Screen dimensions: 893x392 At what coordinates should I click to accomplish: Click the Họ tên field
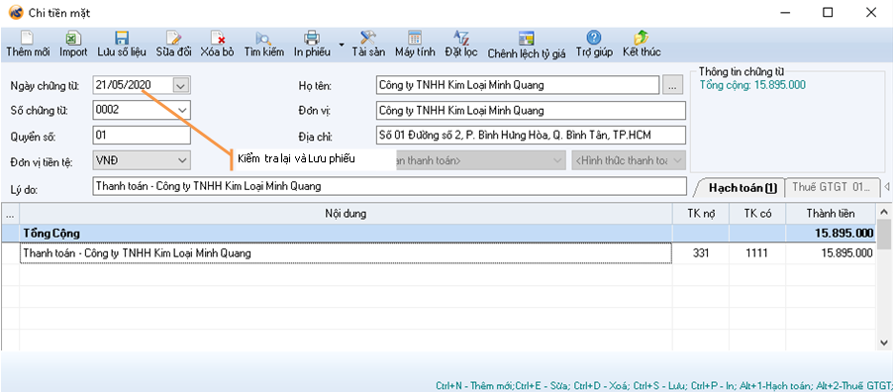518,85
